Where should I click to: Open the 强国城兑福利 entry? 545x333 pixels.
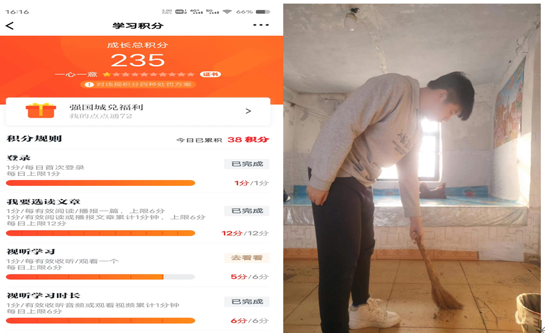[x=106, y=108]
